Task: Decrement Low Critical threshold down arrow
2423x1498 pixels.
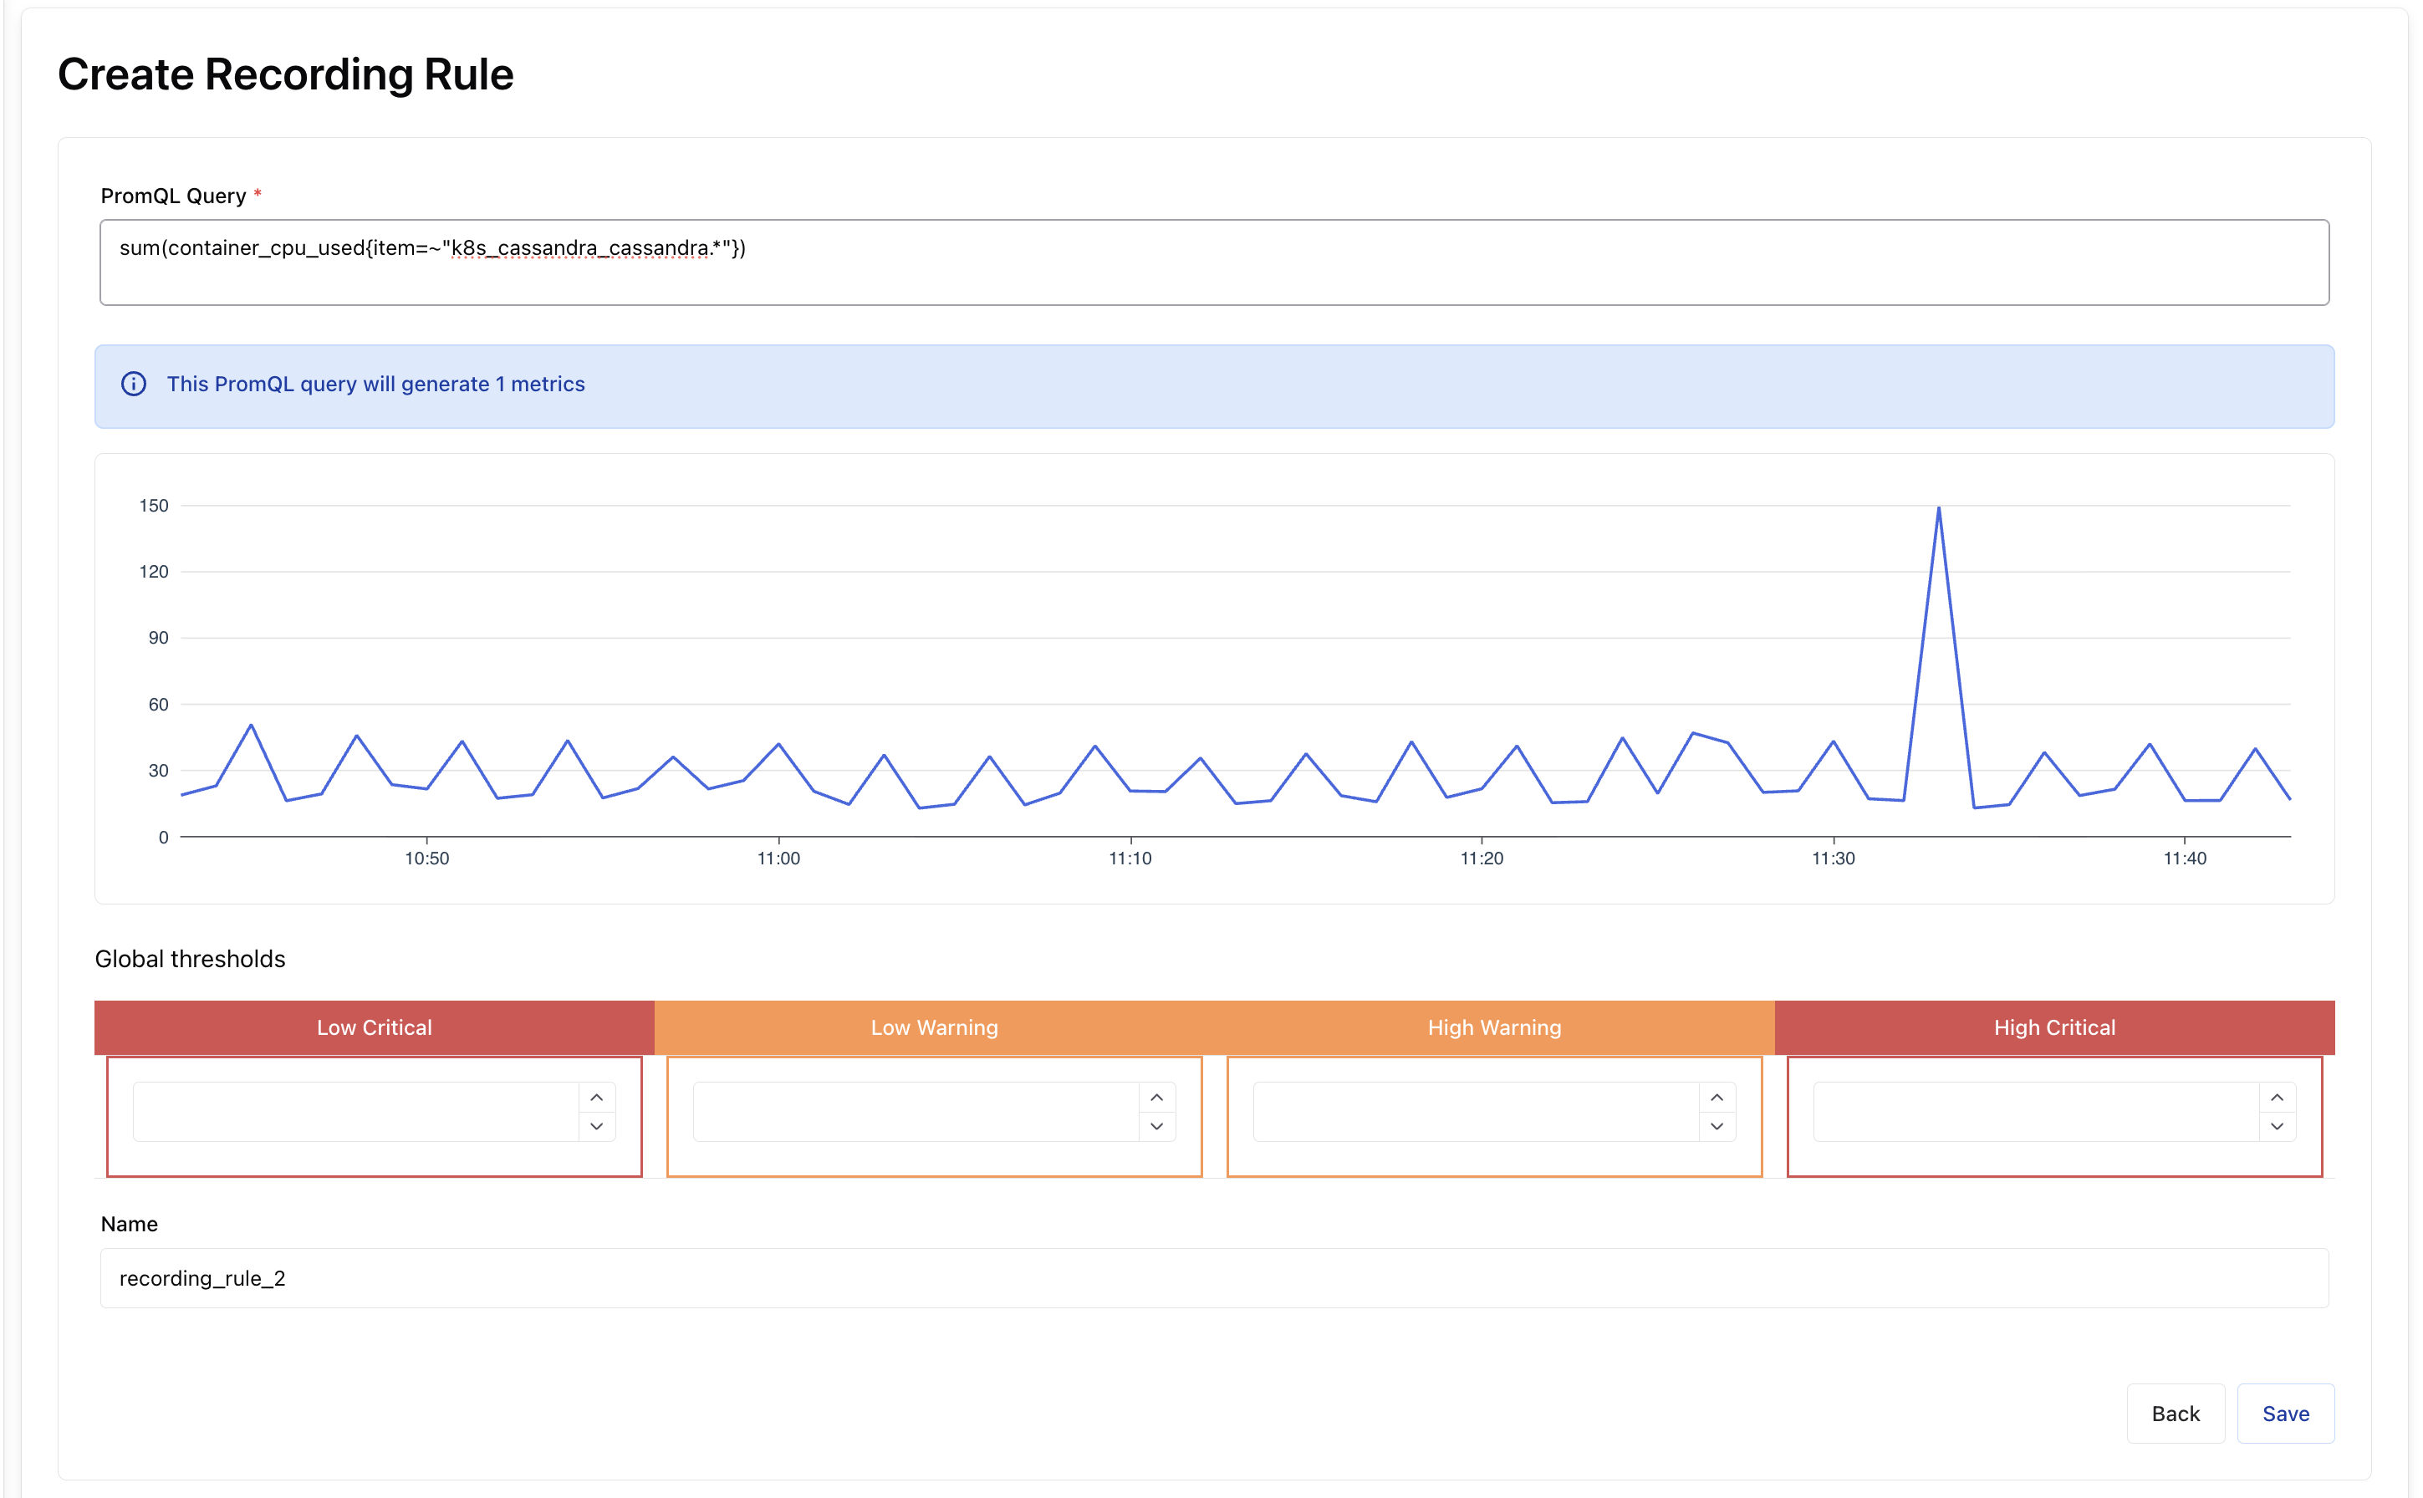Action: [597, 1127]
